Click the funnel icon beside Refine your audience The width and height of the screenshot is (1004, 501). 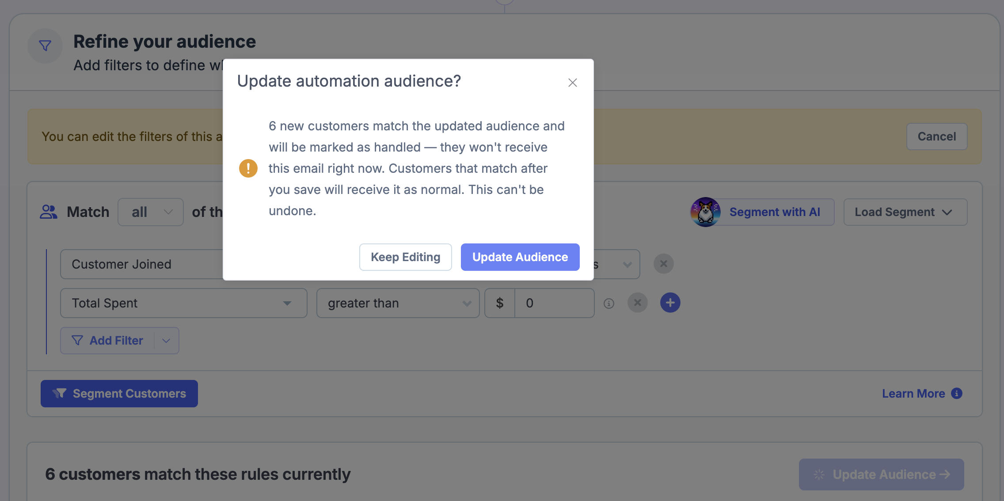click(45, 46)
